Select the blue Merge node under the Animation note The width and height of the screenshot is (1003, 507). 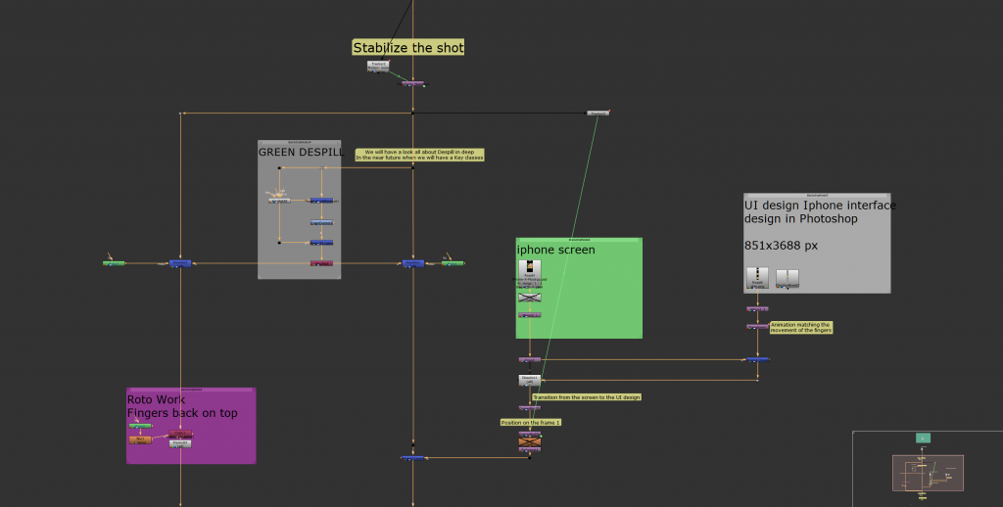(x=757, y=360)
